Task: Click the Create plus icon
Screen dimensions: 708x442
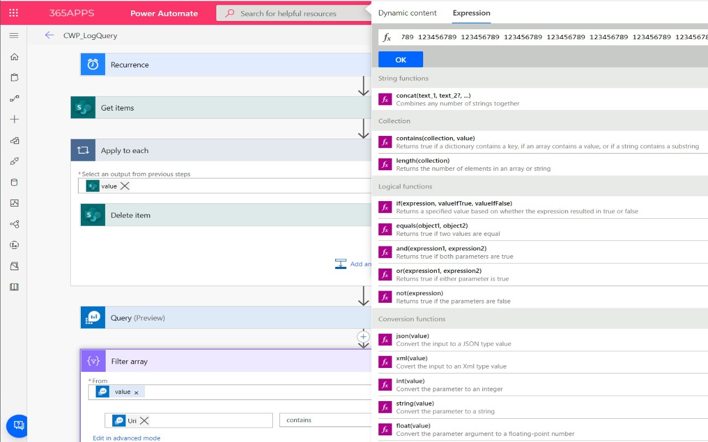Action: tap(14, 119)
